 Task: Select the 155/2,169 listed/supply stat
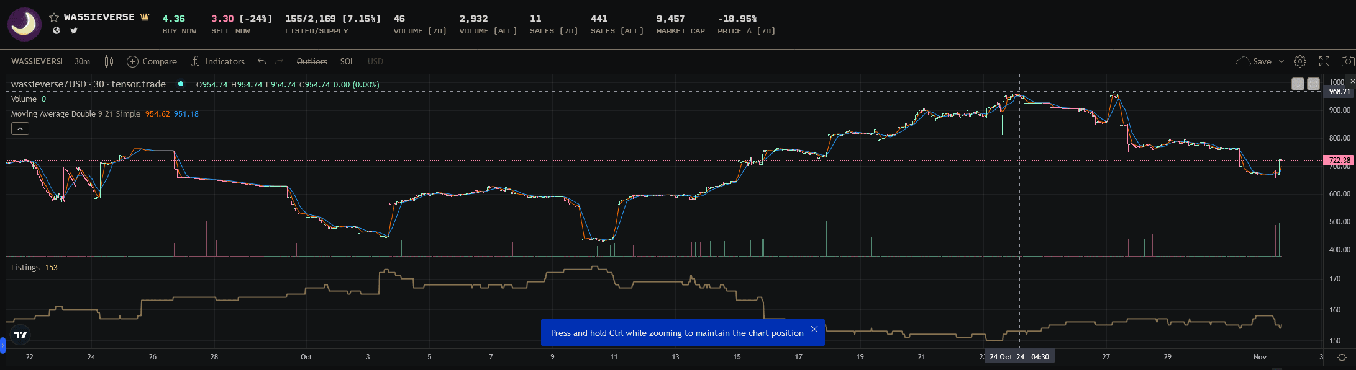(x=333, y=24)
